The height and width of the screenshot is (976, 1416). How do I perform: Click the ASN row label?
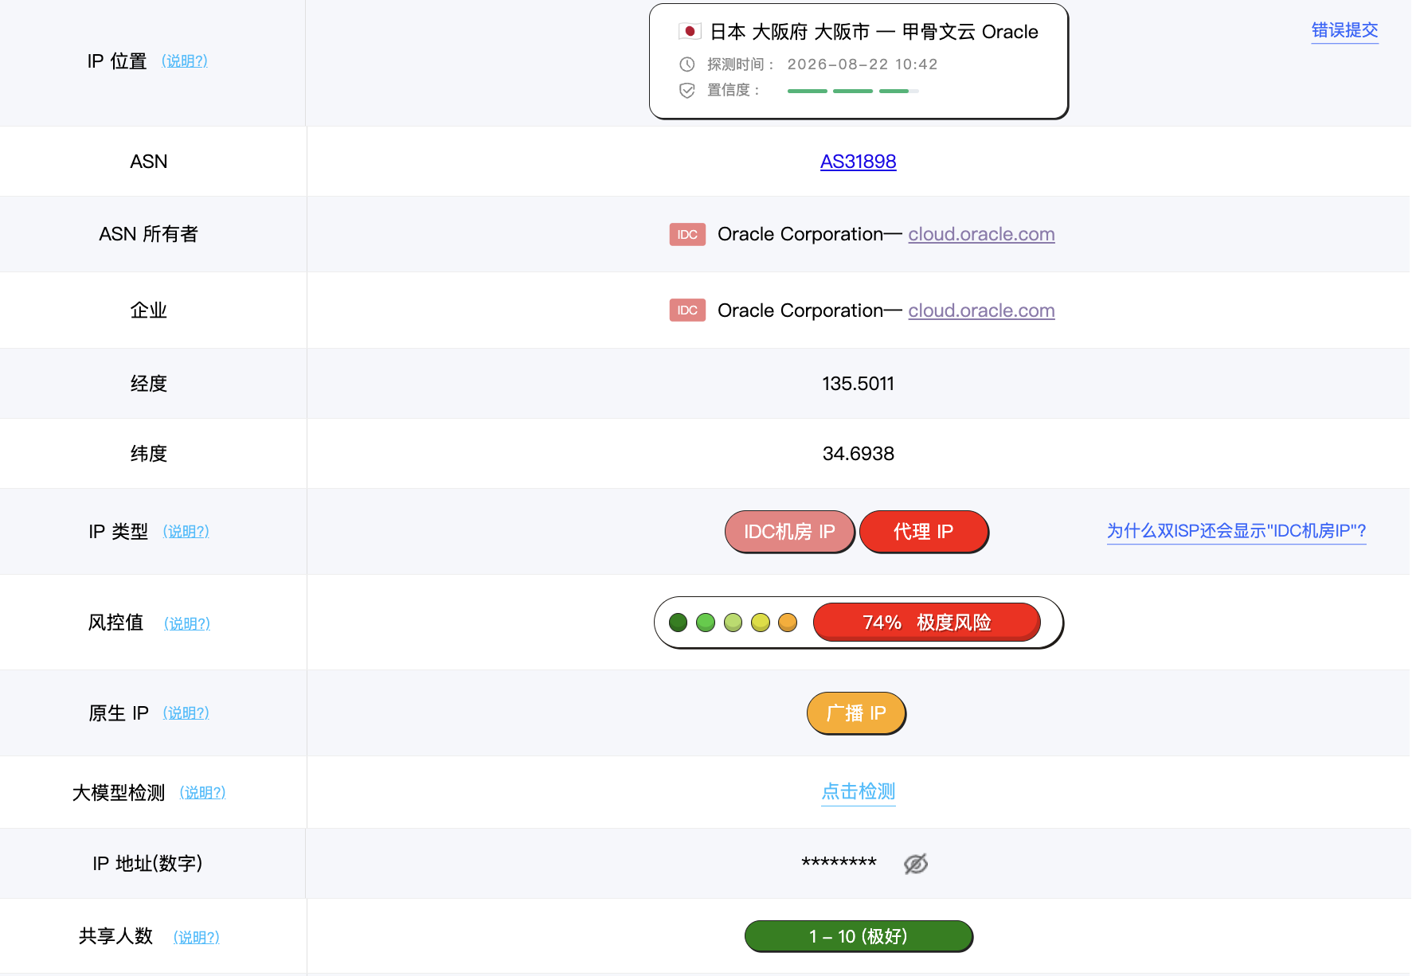(x=149, y=162)
